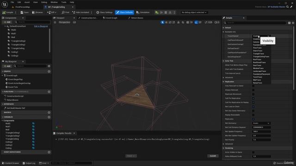Image resolution: width=296 pixels, height=166 pixels.
Task: Click the Compile toolbar button
Action: tap(8, 12)
